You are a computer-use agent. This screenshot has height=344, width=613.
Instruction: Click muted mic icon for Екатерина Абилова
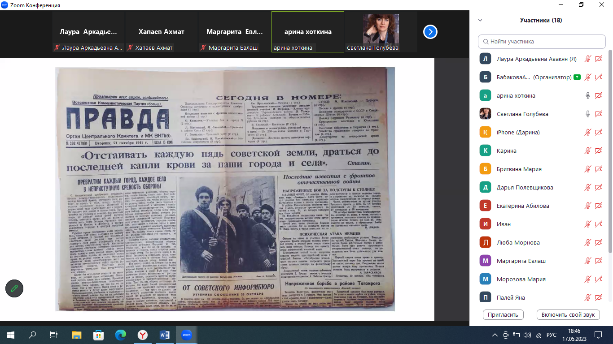pos(587,206)
